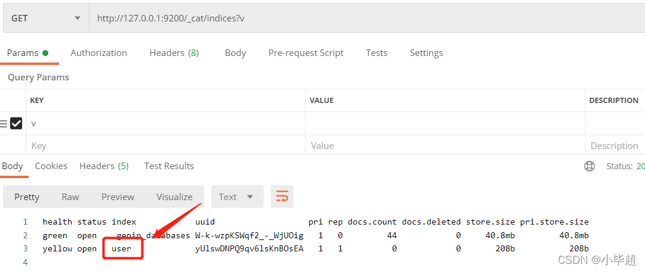
Task: Open the GET method dropdown
Action: tap(46, 18)
